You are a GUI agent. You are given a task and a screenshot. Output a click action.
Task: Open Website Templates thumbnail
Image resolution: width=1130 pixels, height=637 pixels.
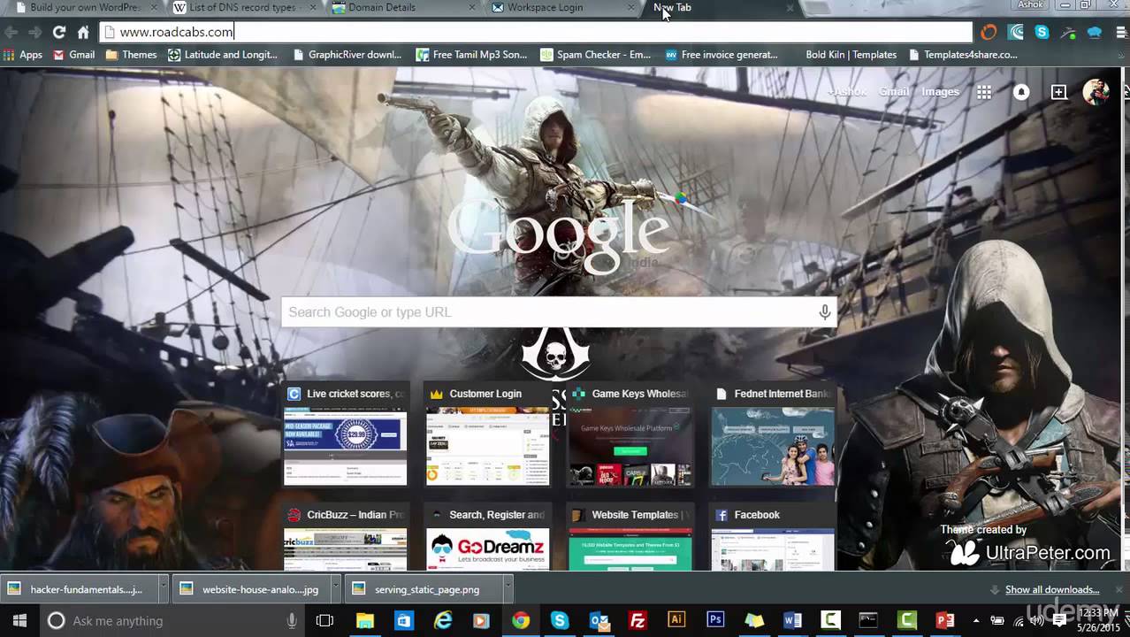[630, 538]
